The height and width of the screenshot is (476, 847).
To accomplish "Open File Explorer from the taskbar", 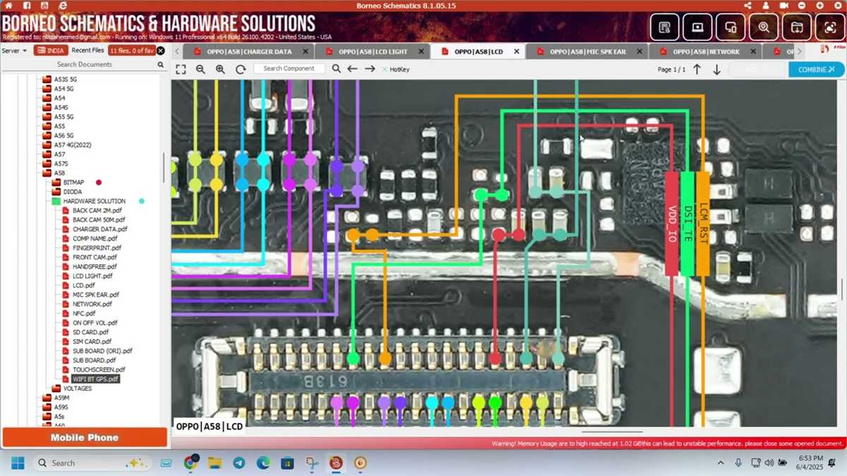I will (x=215, y=463).
